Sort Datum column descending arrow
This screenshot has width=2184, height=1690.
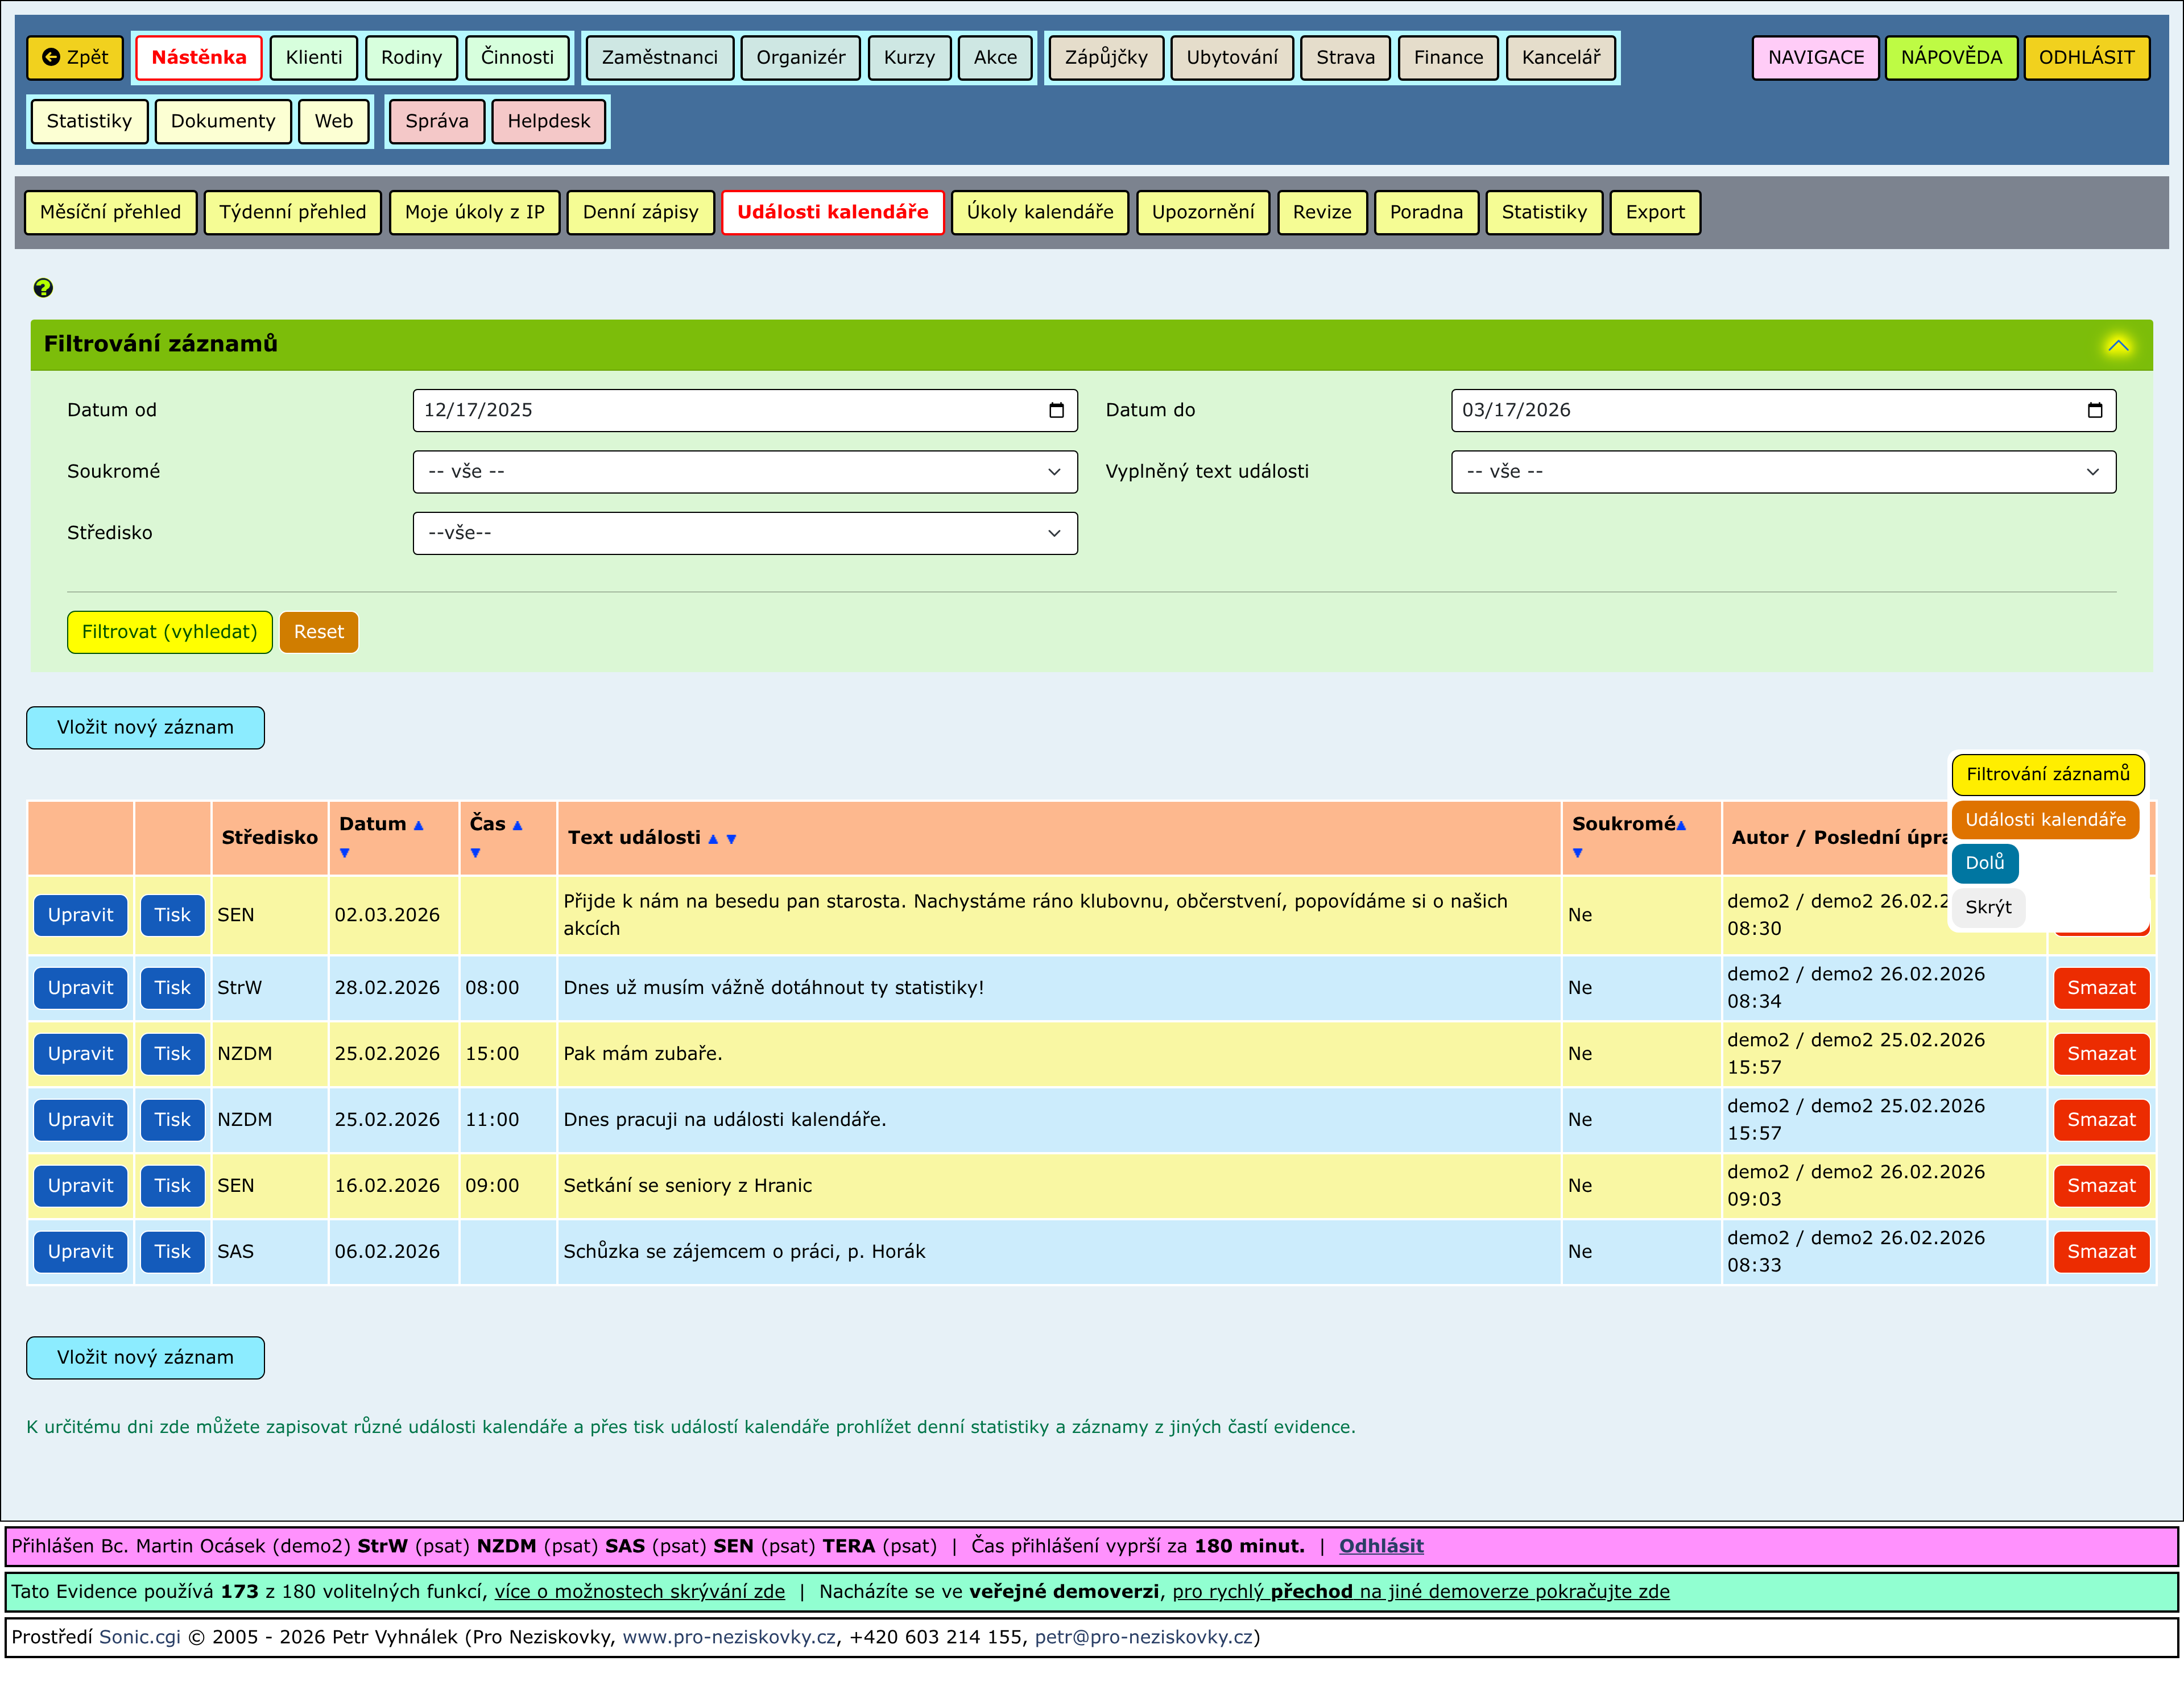click(345, 853)
